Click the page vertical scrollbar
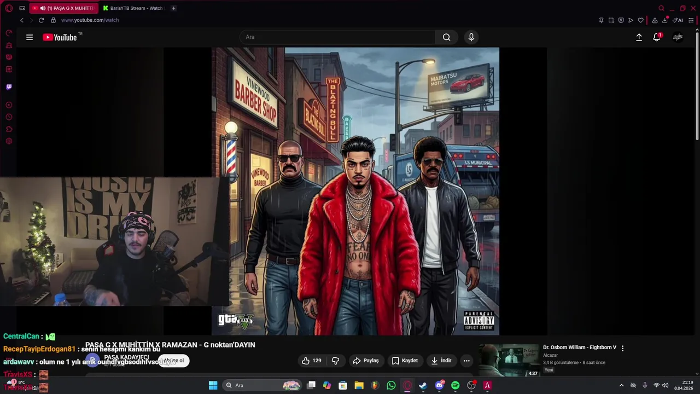This screenshot has width=700, height=394. click(697, 85)
